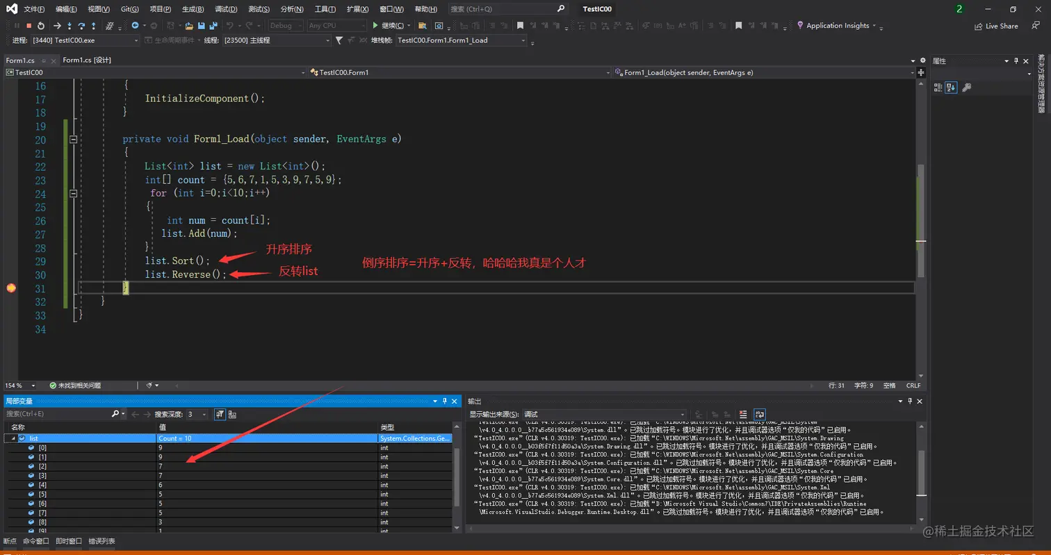Viewport: 1051px width, 555px height.
Task: Open the Git(G) menu
Action: (129, 9)
